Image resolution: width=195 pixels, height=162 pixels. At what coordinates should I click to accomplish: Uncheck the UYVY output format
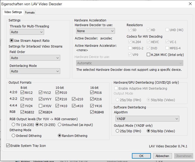click(40, 99)
